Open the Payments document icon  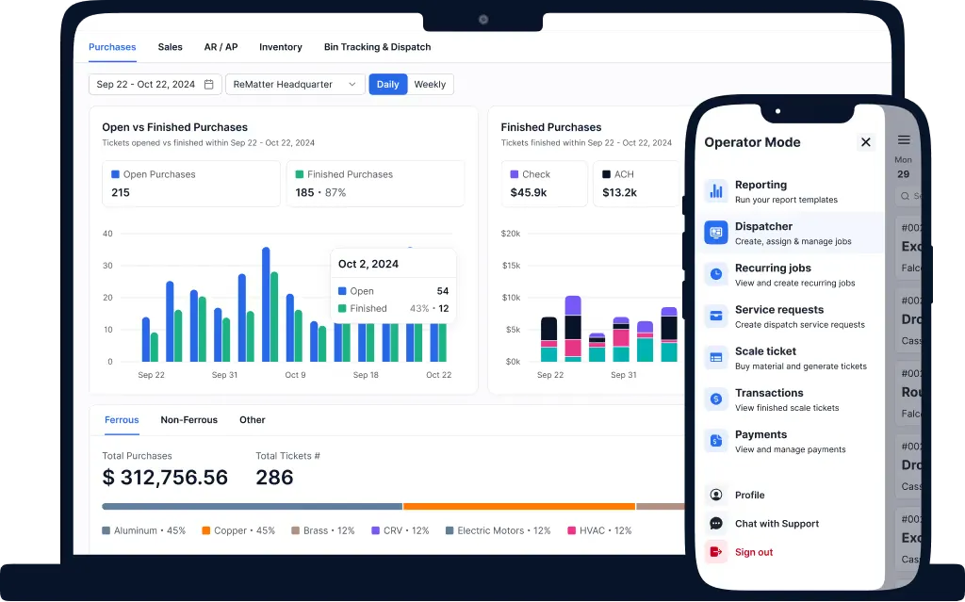click(x=716, y=441)
